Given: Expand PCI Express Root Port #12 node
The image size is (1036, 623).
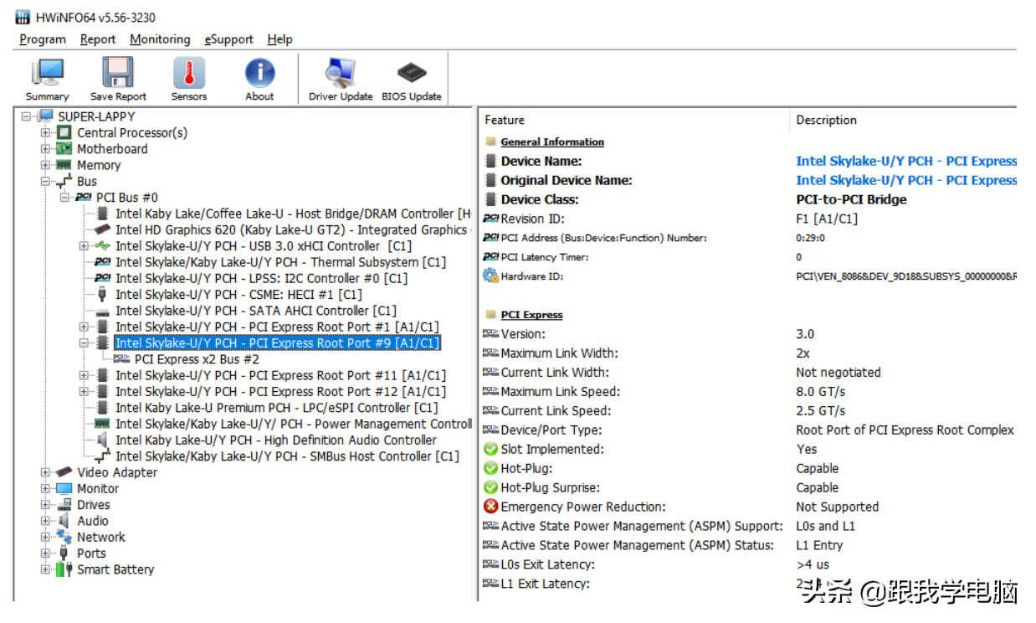Looking at the screenshot, I should (84, 391).
